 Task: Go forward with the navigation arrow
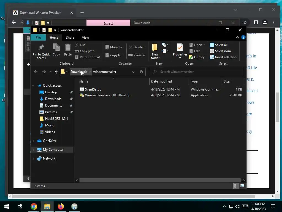pyautogui.click(x=44, y=72)
